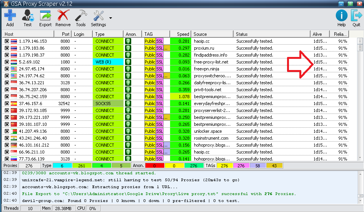Click Public tag of 36.75.242.159

150,97
